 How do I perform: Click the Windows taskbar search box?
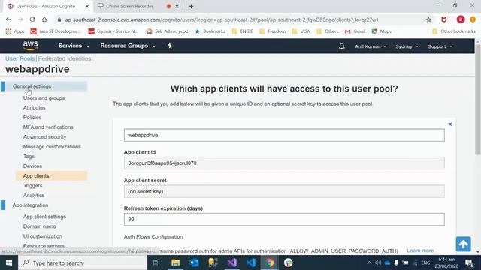[x=83, y=262]
